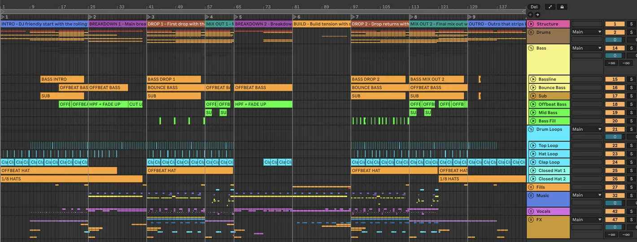
Task: Unfold the Bassline track icon
Action: pos(533,79)
